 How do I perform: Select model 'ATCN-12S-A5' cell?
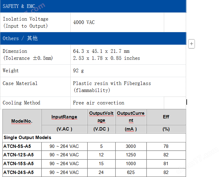tap(22, 155)
